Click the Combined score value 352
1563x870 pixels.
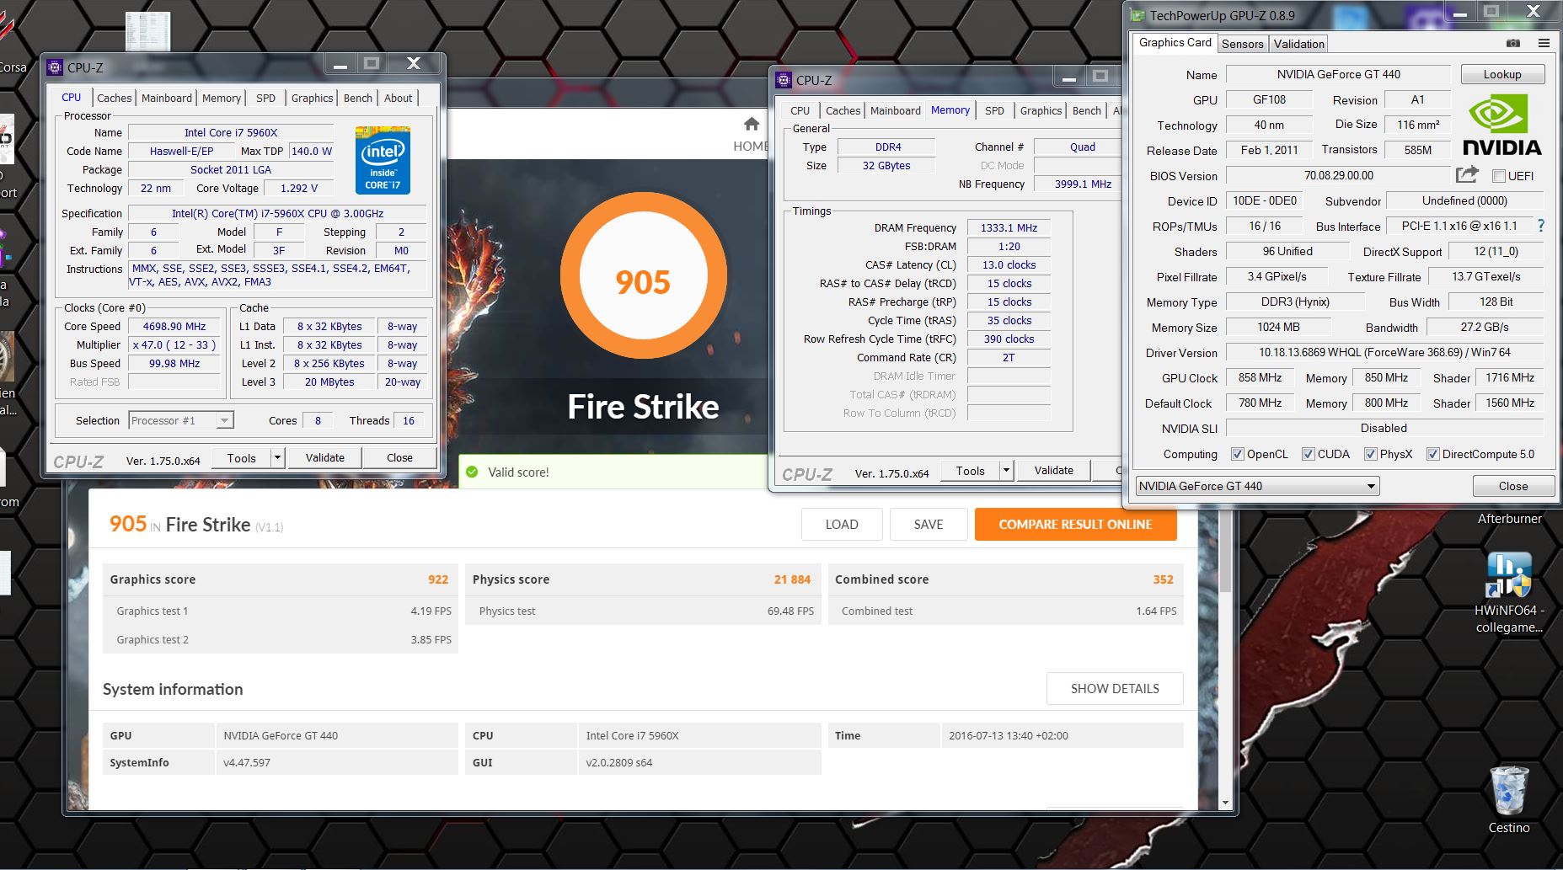click(1163, 579)
